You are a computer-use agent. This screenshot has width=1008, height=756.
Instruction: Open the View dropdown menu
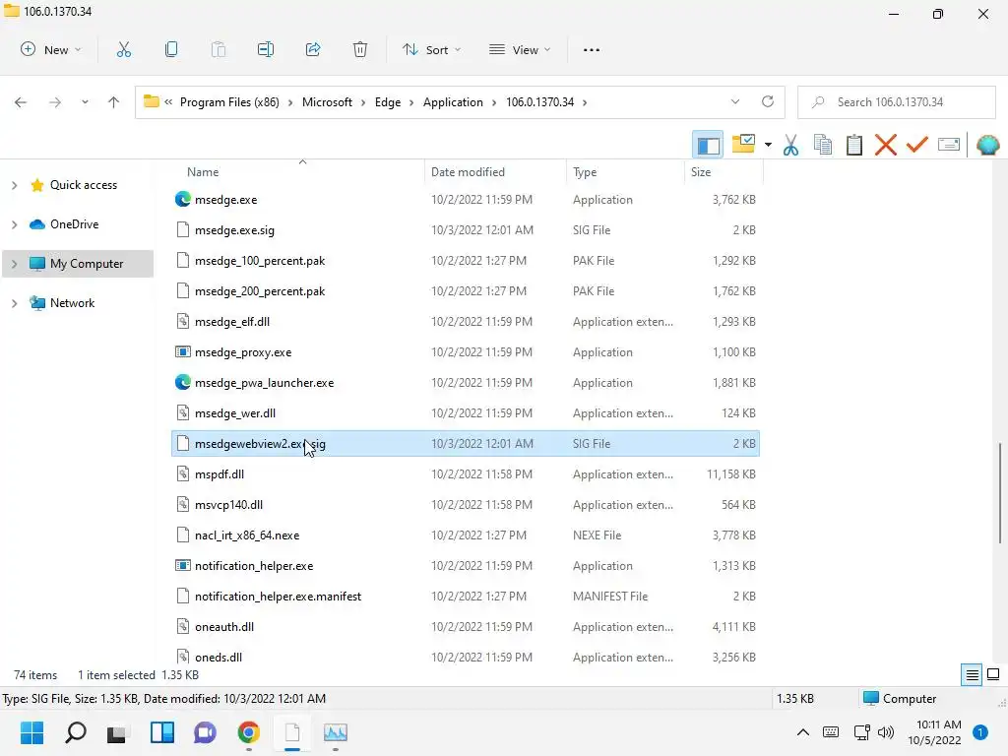tap(520, 49)
